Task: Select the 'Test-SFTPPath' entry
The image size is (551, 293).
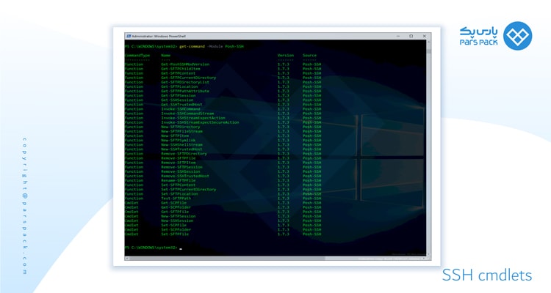Action: click(x=176, y=199)
